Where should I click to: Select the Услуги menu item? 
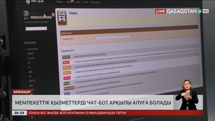pos(78,2)
